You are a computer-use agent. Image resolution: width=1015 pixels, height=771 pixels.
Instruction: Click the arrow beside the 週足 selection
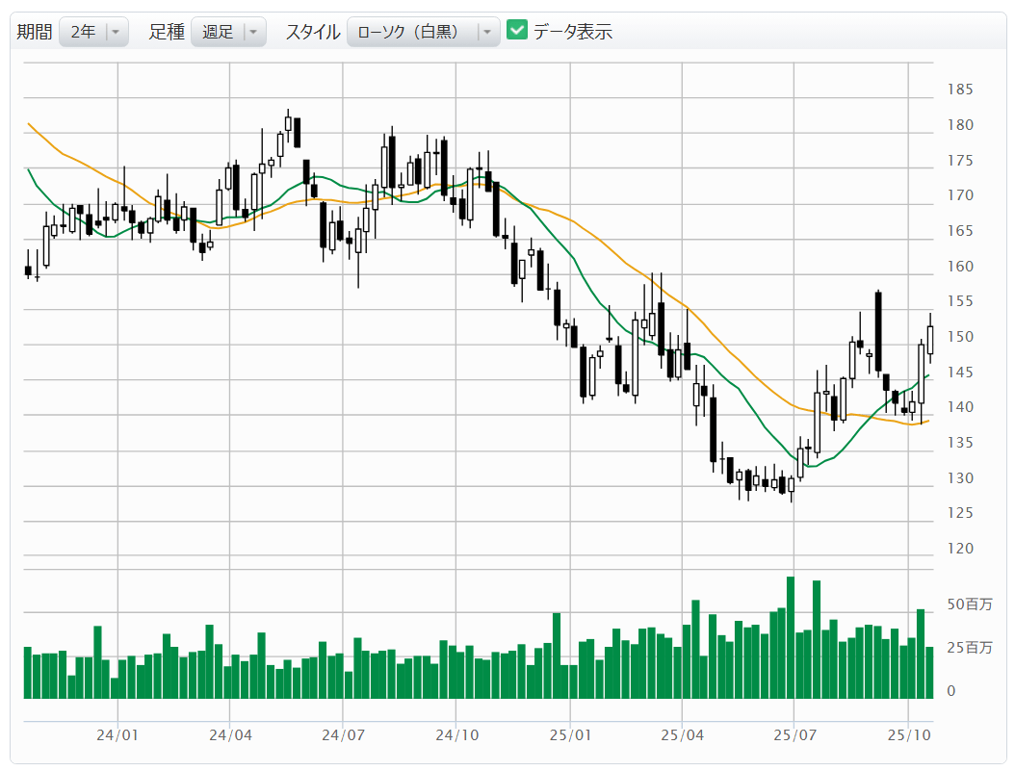click(x=253, y=32)
